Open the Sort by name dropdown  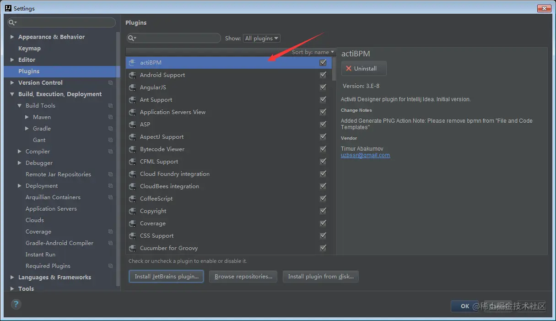pos(313,52)
